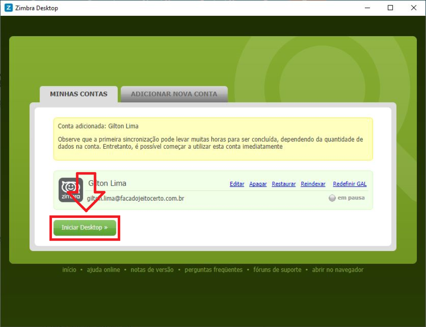
Task: Click the account name Gilton Lima
Action: point(107,184)
